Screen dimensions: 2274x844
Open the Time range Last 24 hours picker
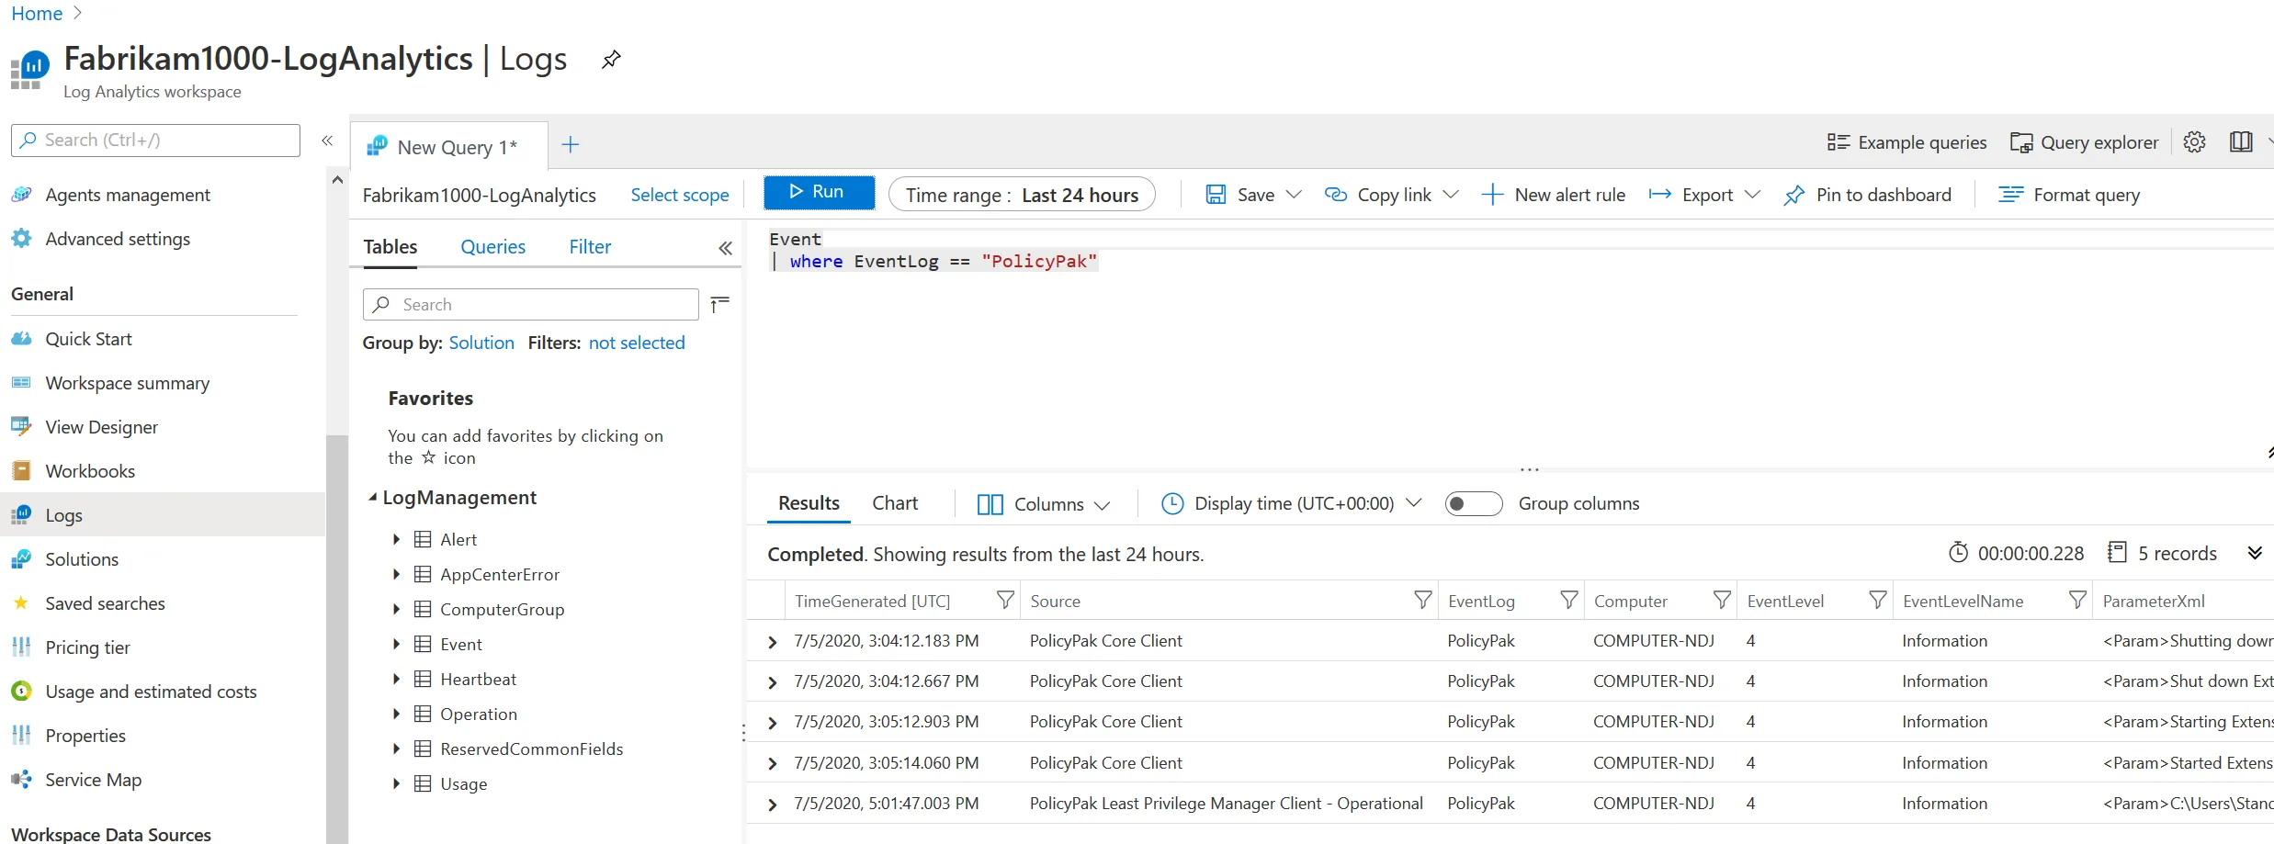click(1021, 195)
